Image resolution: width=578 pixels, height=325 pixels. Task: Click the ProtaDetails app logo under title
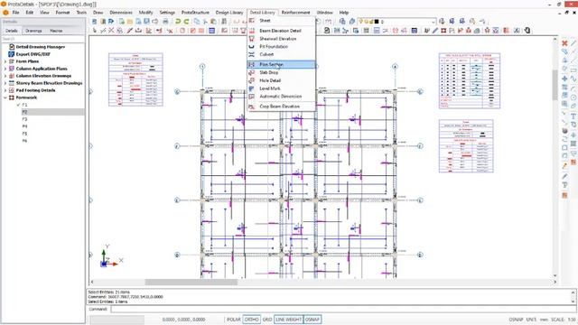5,13
